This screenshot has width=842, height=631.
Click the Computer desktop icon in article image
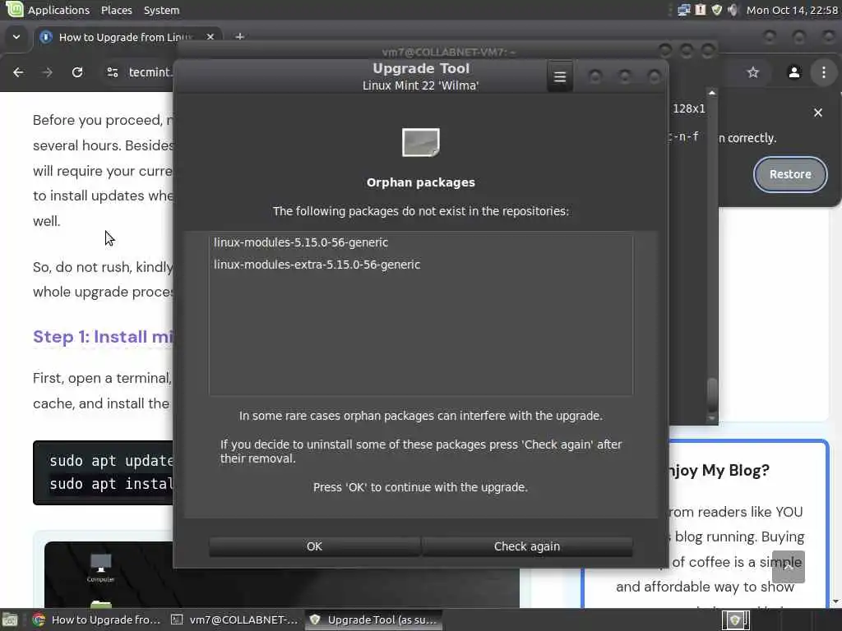coord(100,568)
